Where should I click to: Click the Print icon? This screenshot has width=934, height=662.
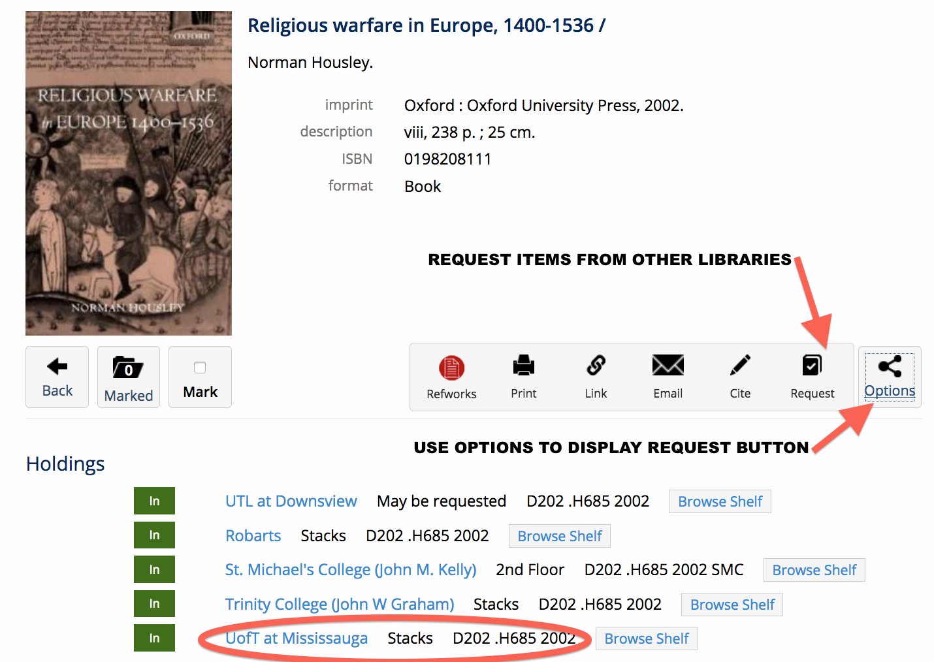coord(524,365)
